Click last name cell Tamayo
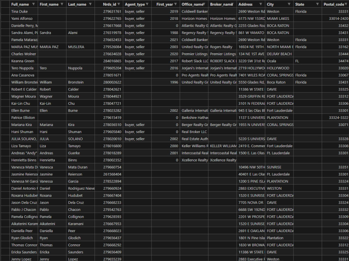The image size is (349, 261). point(80,146)
